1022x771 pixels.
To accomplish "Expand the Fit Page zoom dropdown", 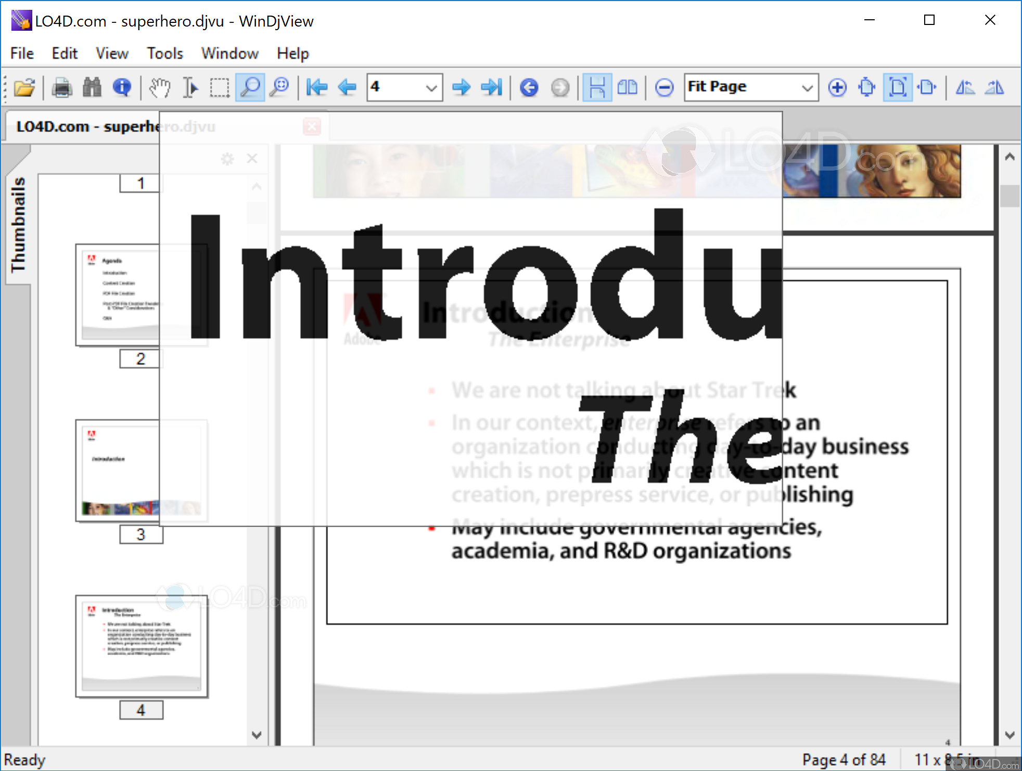I will pyautogui.click(x=807, y=87).
